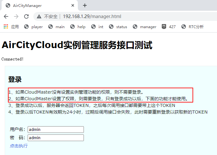Focus the 密码 password field

pos(56,138)
